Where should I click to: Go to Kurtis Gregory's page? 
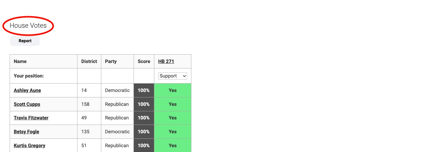[x=30, y=146]
